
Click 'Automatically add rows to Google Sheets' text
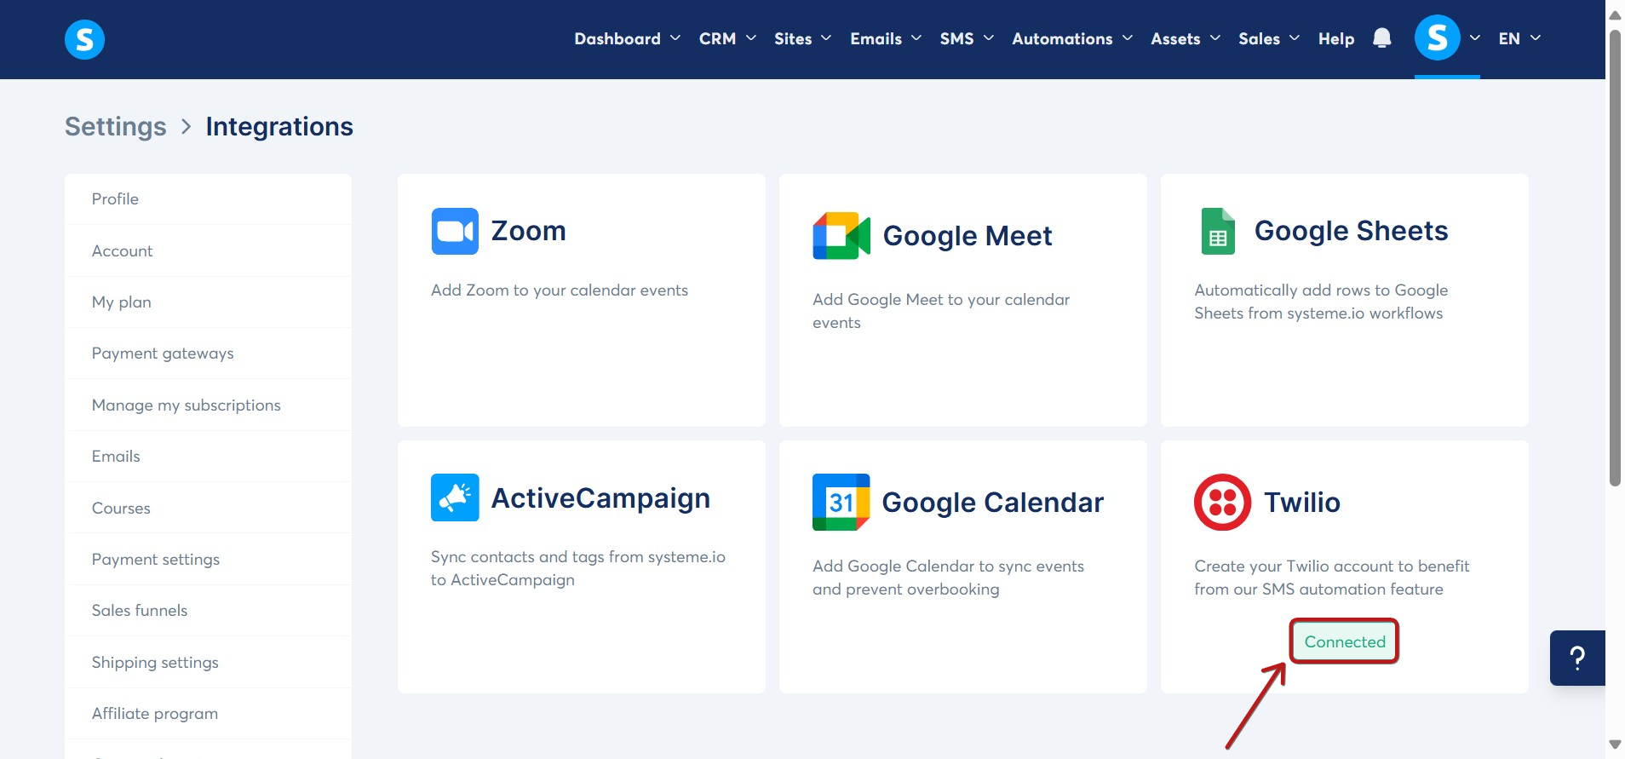tap(1321, 302)
